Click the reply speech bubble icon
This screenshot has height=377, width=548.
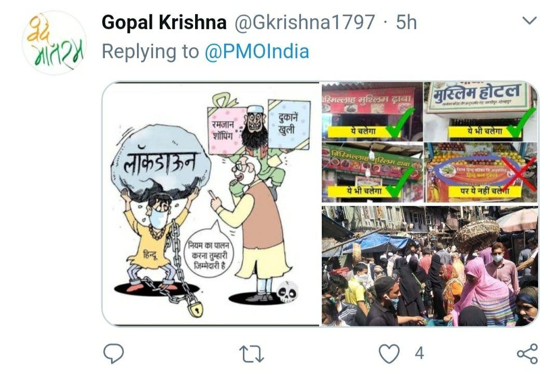click(114, 354)
